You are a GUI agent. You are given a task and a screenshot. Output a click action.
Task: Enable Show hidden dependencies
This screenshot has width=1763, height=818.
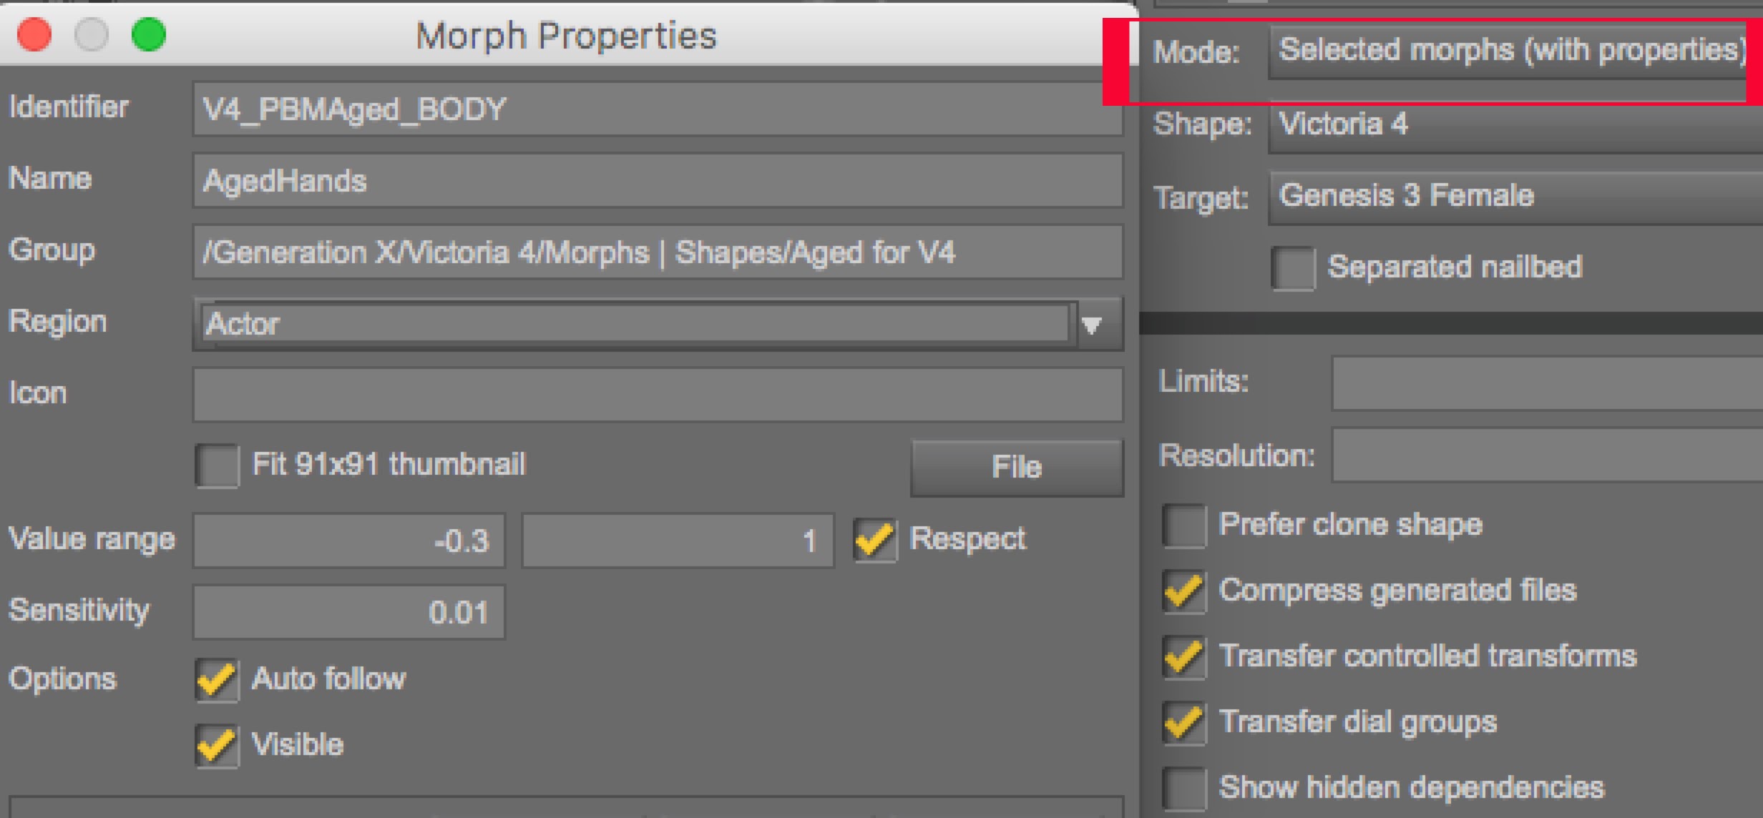pos(1184,789)
